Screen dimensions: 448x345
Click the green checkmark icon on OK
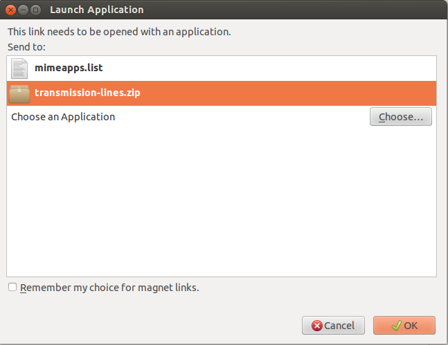click(396, 326)
